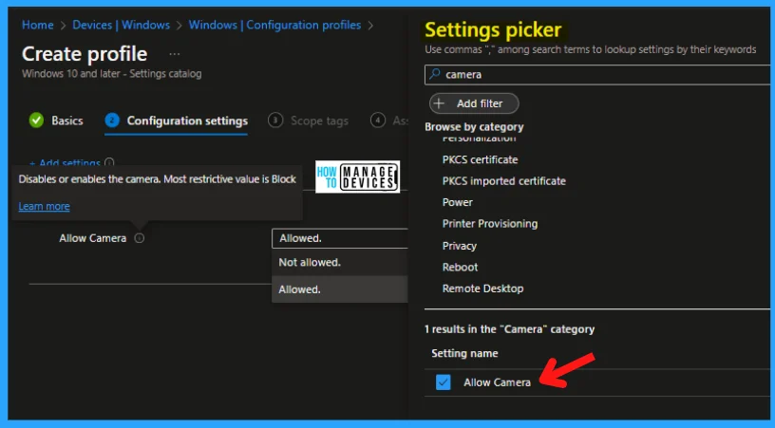
Task: Select the Power category
Action: [457, 202]
